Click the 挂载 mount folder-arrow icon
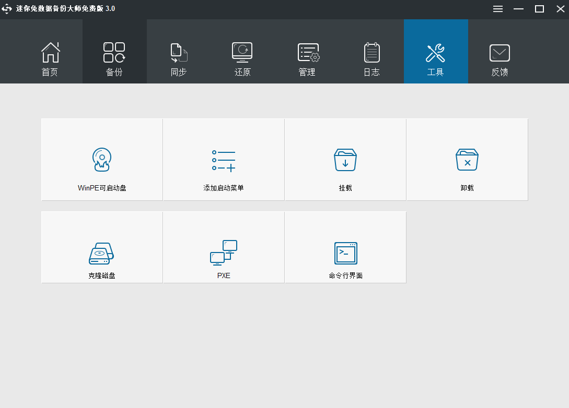This screenshot has height=408, width=569. 345,160
